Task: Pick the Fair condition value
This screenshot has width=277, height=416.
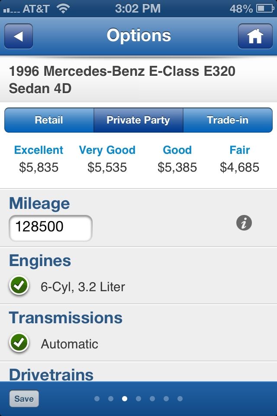Action: click(x=239, y=159)
